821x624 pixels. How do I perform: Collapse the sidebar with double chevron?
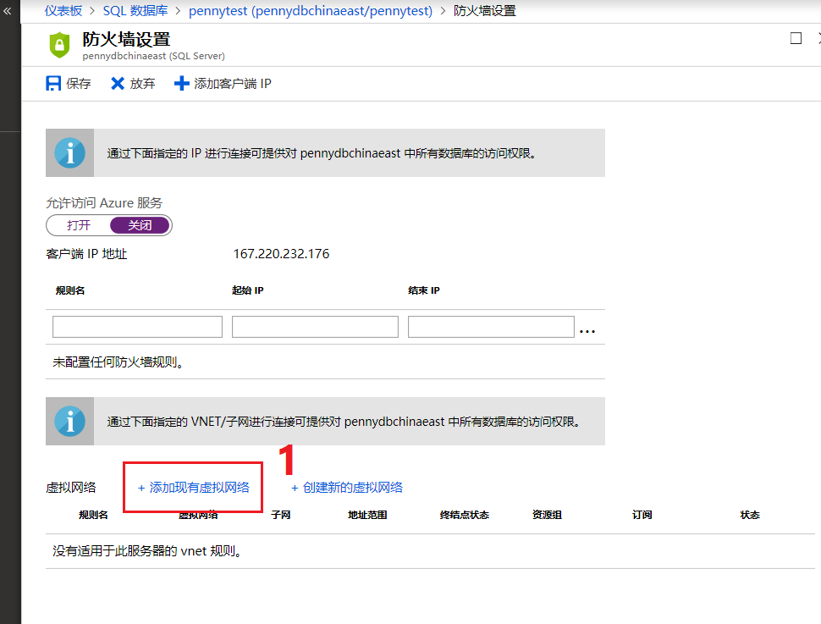[x=8, y=11]
